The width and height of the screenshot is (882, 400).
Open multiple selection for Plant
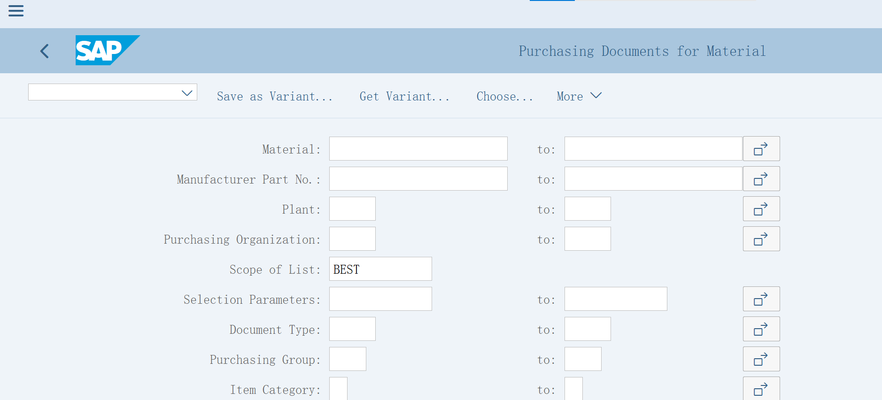761,209
